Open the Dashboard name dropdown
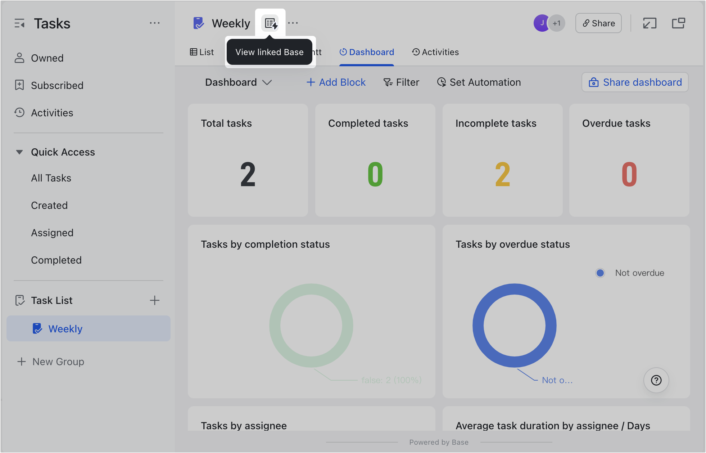 (x=268, y=82)
